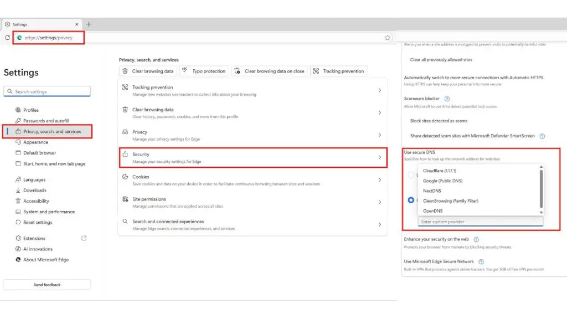Click the Downloads sidebar icon
Viewport: 567px width, 319px height.
[18, 191]
